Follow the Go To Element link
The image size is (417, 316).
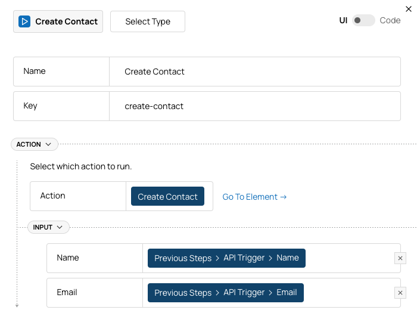[254, 197]
